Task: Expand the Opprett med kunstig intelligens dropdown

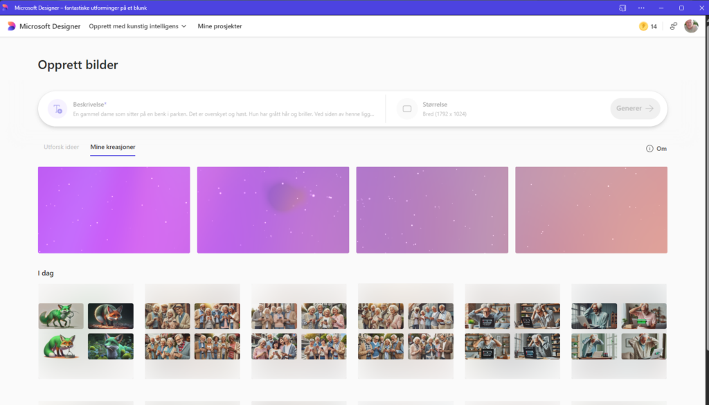Action: click(138, 26)
